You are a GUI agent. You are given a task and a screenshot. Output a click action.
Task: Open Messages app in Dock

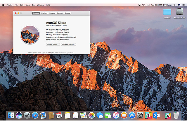(x=100, y=115)
